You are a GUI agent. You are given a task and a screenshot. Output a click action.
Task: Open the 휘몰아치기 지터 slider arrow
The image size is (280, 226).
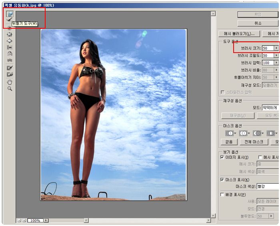point(276,77)
